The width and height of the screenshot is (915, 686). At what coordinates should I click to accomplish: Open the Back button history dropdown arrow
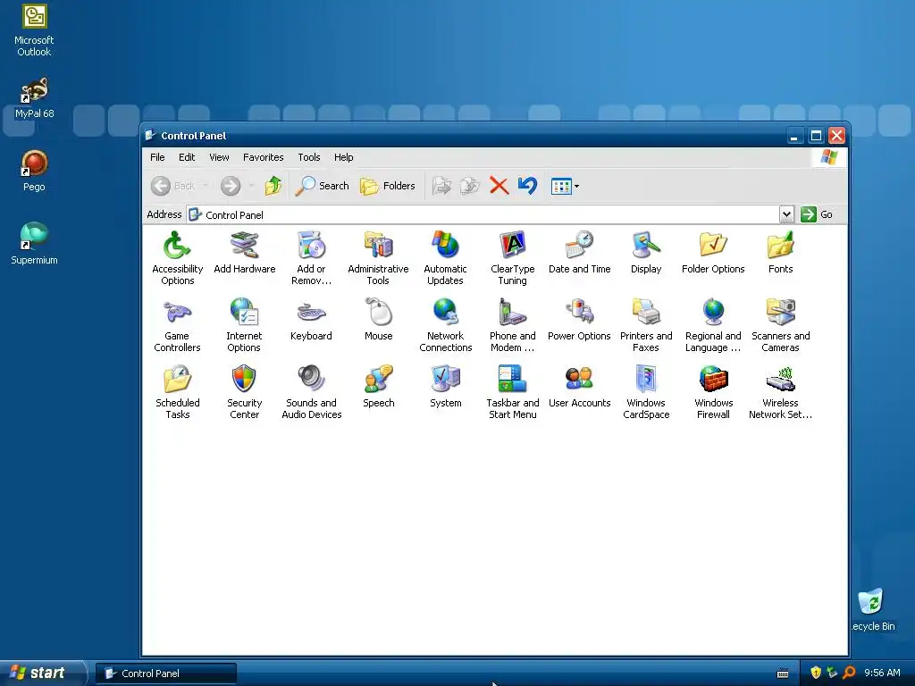click(206, 186)
